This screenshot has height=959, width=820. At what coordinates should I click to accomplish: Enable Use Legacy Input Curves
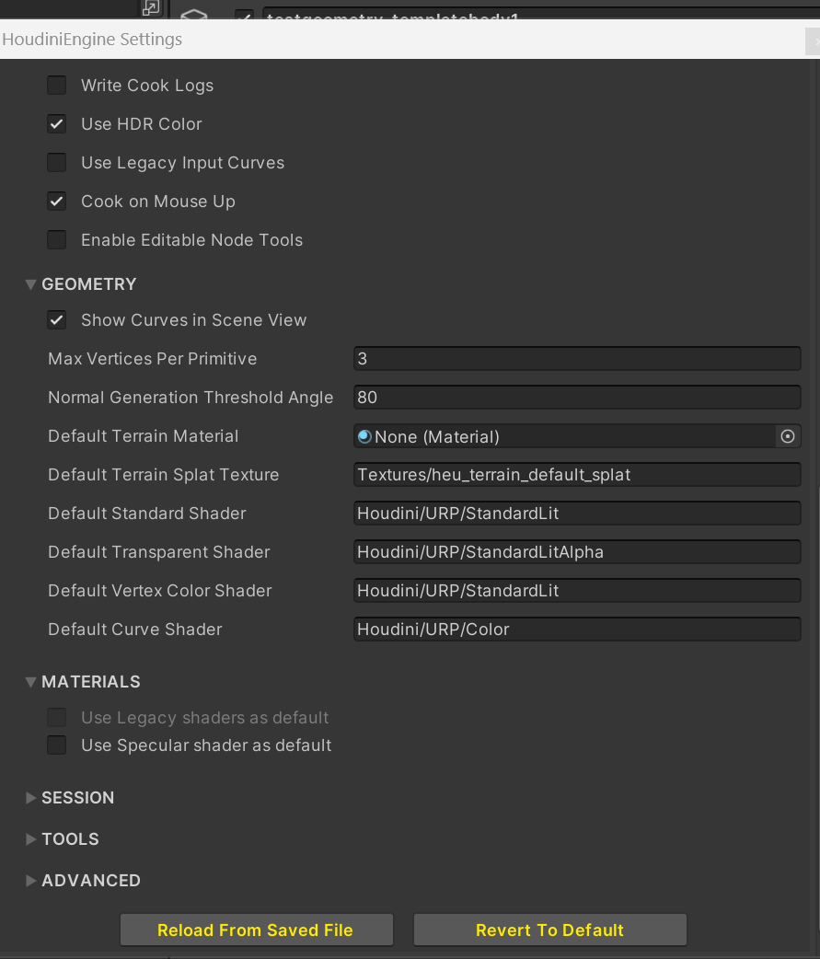(x=56, y=162)
